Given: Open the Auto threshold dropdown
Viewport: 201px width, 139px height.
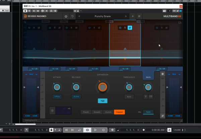Looking at the screenshot, I should [x=129, y=97].
